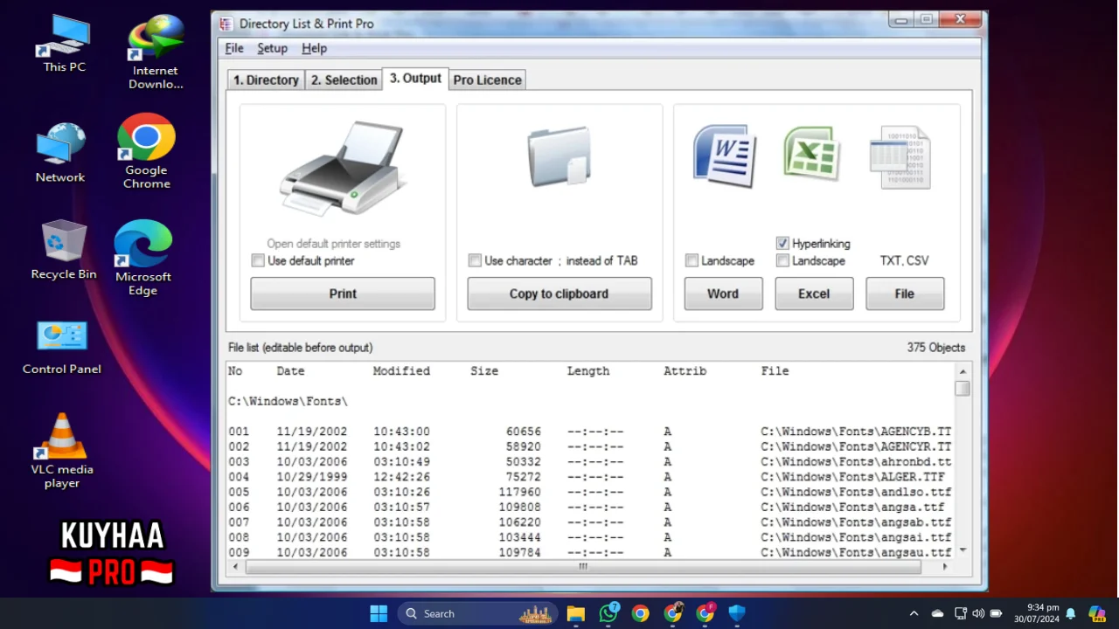This screenshot has width=1119, height=629.
Task: Click the taskbar clock showing 9:34 pm
Action: click(x=1036, y=613)
